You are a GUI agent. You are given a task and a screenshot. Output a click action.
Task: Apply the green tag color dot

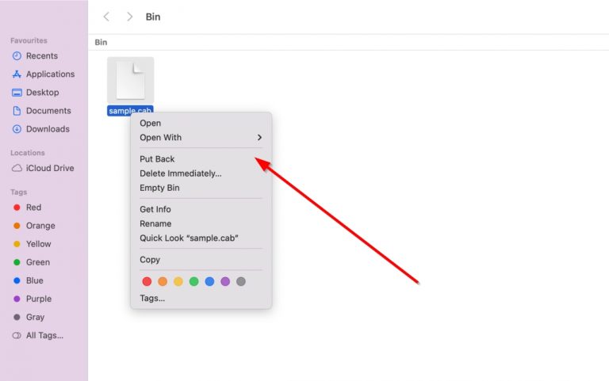click(193, 281)
